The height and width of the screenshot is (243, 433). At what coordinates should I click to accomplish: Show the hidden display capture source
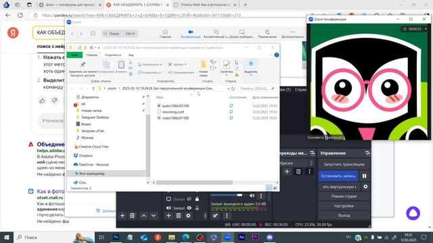coord(189,199)
